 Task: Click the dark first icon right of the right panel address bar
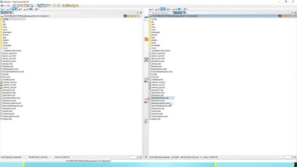[279, 16]
